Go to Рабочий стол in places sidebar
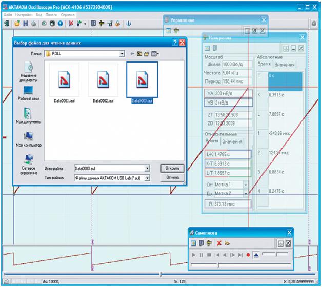Image resolution: width=322 pixels, height=287 pixels. pos(29,93)
